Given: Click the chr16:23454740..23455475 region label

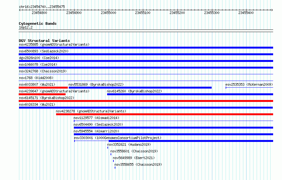Looking at the screenshot, I should tap(42, 7).
